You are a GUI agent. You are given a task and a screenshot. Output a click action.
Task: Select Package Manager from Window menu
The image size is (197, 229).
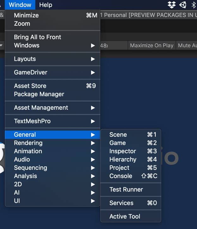39,94
